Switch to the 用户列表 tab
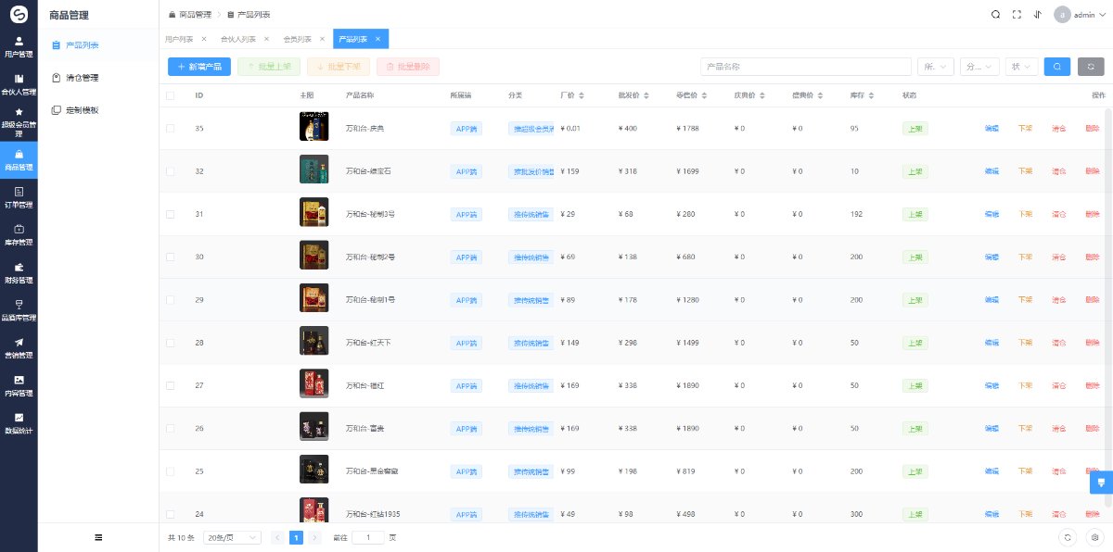Viewport: 1113px width, 552px height. [179, 39]
